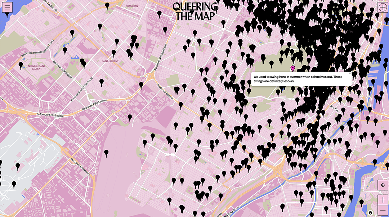This screenshot has width=389, height=217.
Task: Click the Boulevard de la Côte-Vertu label
Action: coord(82,89)
